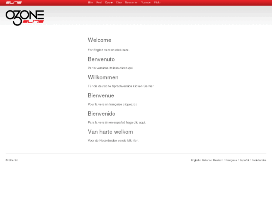Open the Flickr link in top bar
Image resolution: width=272 pixels, height=204 pixels.
point(157,2)
